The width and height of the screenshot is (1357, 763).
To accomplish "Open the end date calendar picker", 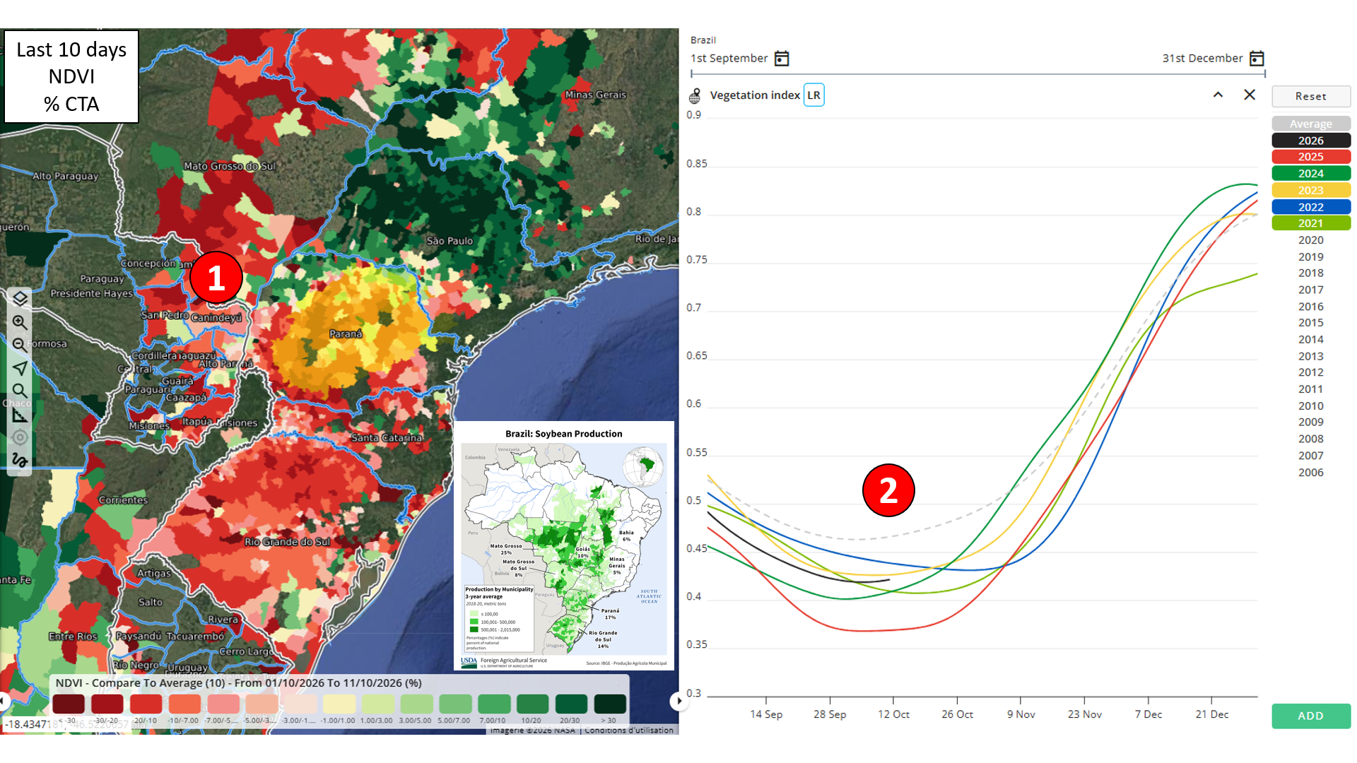I will tap(1257, 59).
